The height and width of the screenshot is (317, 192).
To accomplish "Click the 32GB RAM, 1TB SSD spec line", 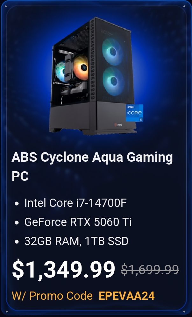I will tap(76, 241).
